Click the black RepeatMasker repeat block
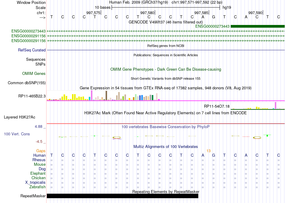 coord(122,196)
